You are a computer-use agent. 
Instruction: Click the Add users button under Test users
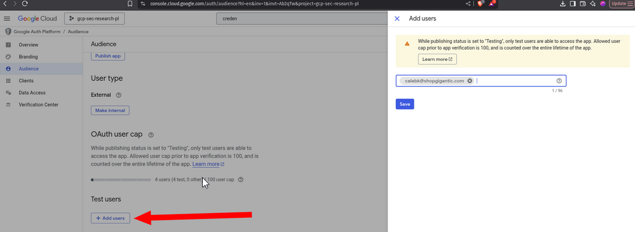[110, 218]
